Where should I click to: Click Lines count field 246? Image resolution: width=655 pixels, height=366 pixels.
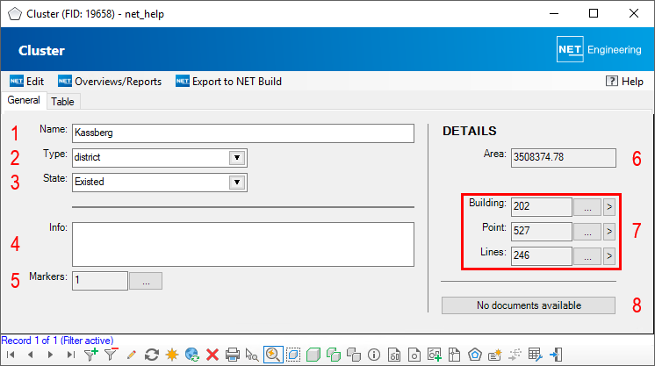[x=542, y=255]
